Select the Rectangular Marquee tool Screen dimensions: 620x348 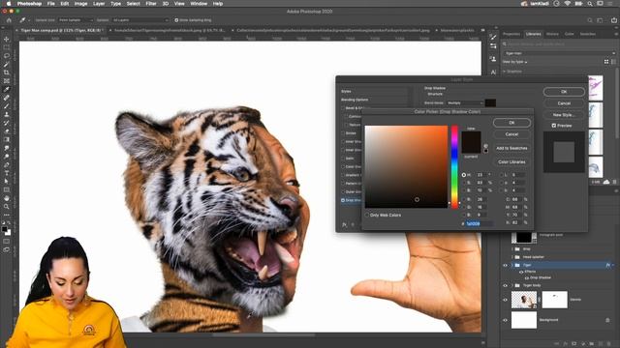tap(7, 47)
